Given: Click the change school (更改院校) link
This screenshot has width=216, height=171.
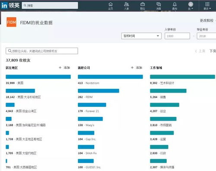Looking at the screenshot, I should (206, 20).
